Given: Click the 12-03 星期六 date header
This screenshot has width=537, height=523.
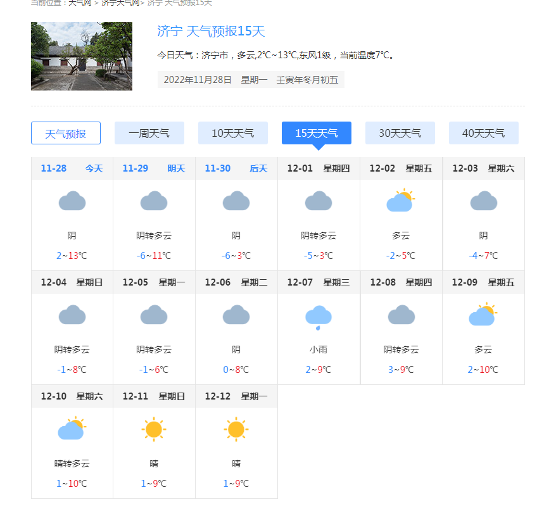Looking at the screenshot, I should point(483,168).
